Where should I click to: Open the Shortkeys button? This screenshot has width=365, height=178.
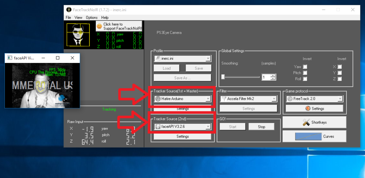[314, 122]
